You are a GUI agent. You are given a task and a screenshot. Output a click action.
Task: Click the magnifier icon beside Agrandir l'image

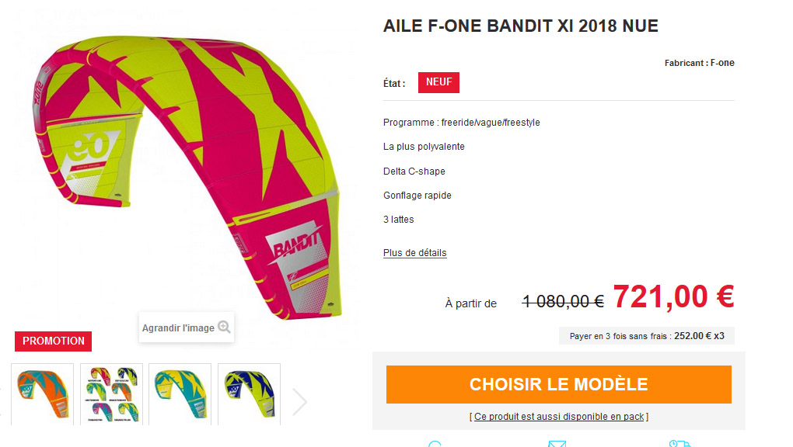click(224, 327)
